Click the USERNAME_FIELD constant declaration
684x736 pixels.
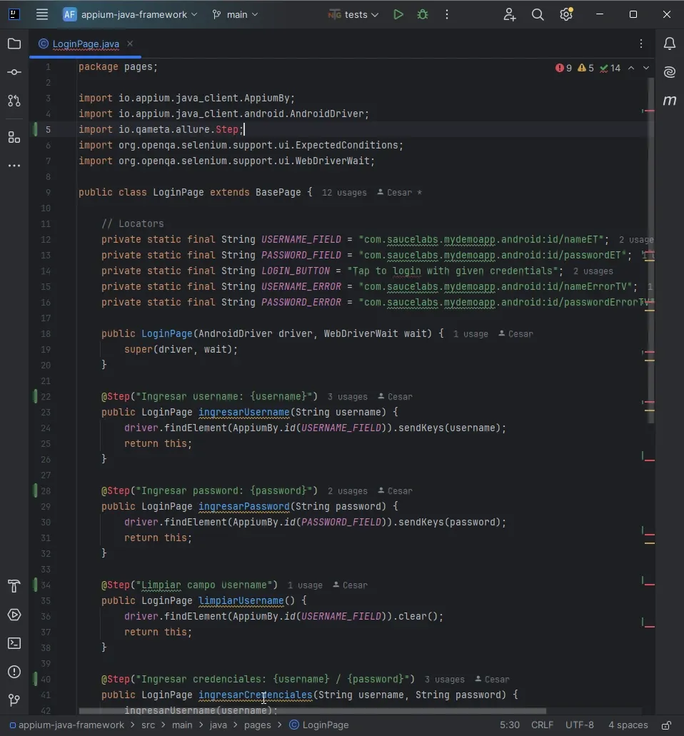point(301,239)
